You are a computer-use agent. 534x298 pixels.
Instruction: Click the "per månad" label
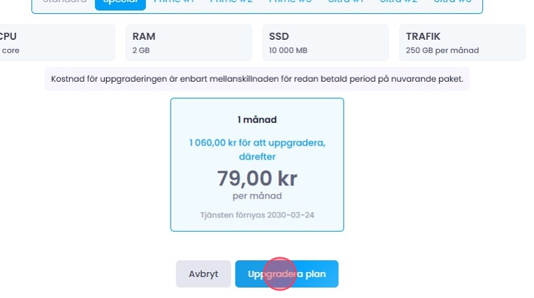coord(257,196)
